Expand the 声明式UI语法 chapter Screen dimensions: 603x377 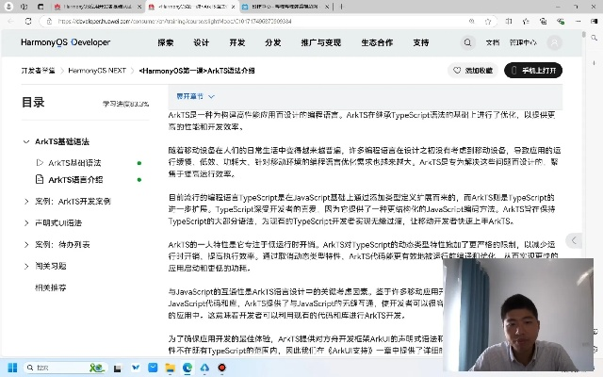[x=26, y=222]
